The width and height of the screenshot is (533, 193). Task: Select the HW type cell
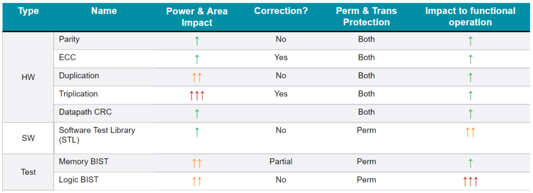tap(28, 77)
